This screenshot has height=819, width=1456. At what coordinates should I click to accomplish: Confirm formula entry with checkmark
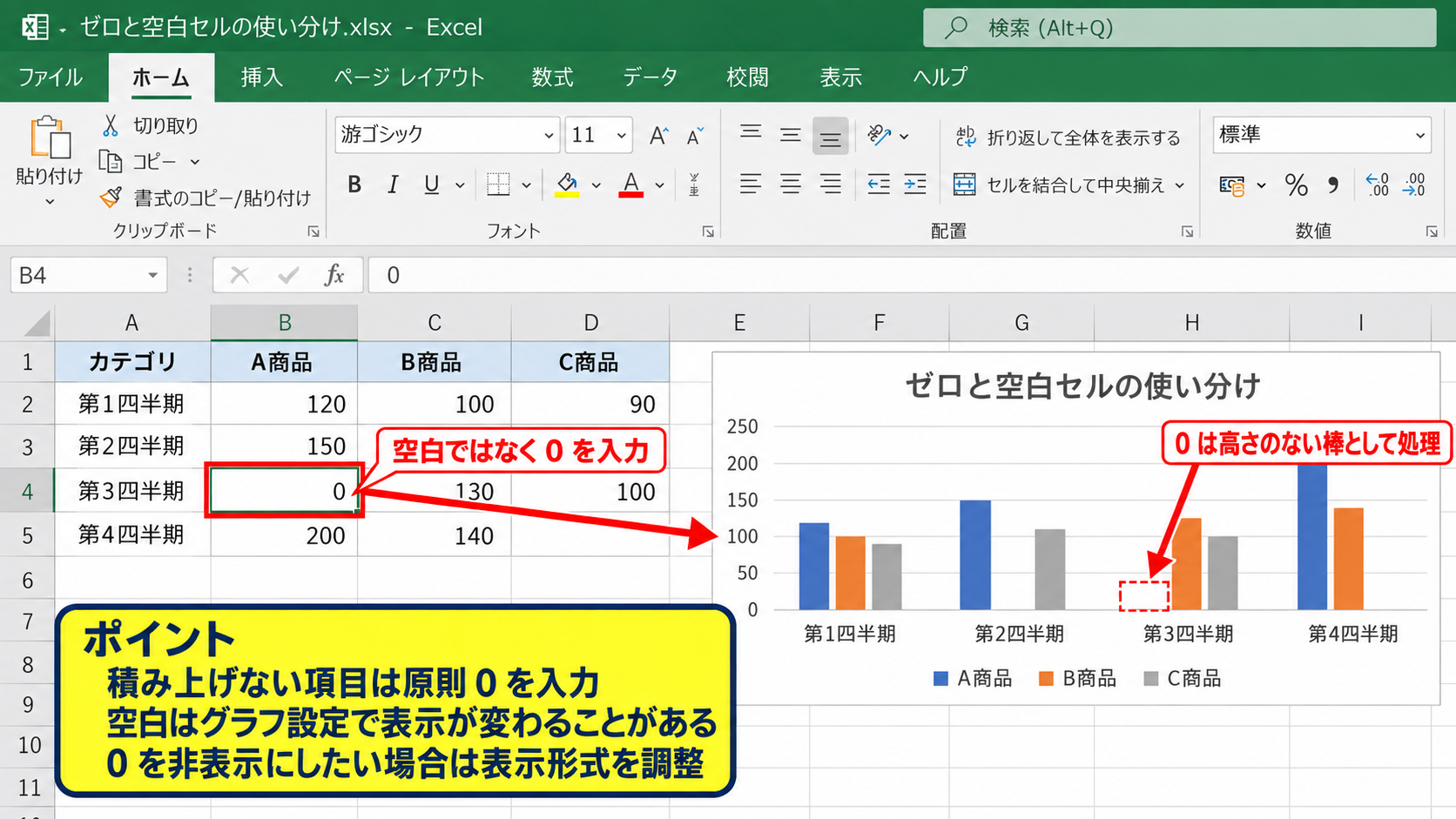pos(288,275)
